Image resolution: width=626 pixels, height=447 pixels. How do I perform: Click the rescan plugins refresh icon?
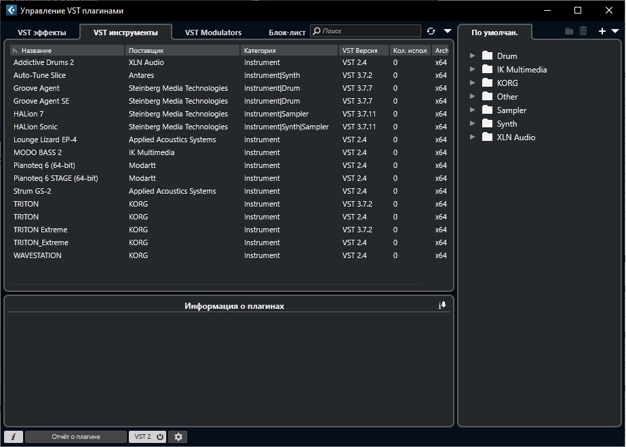coord(431,31)
